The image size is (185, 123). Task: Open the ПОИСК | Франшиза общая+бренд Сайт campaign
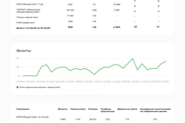click(x=28, y=11)
